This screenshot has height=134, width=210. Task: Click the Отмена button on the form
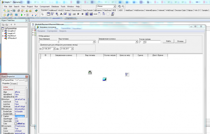click(180, 41)
